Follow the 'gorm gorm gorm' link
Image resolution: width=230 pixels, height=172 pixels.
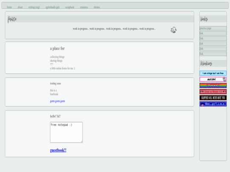pos(57,101)
